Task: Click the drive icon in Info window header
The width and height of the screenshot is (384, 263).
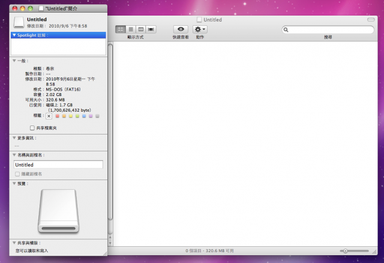Action: click(19, 22)
